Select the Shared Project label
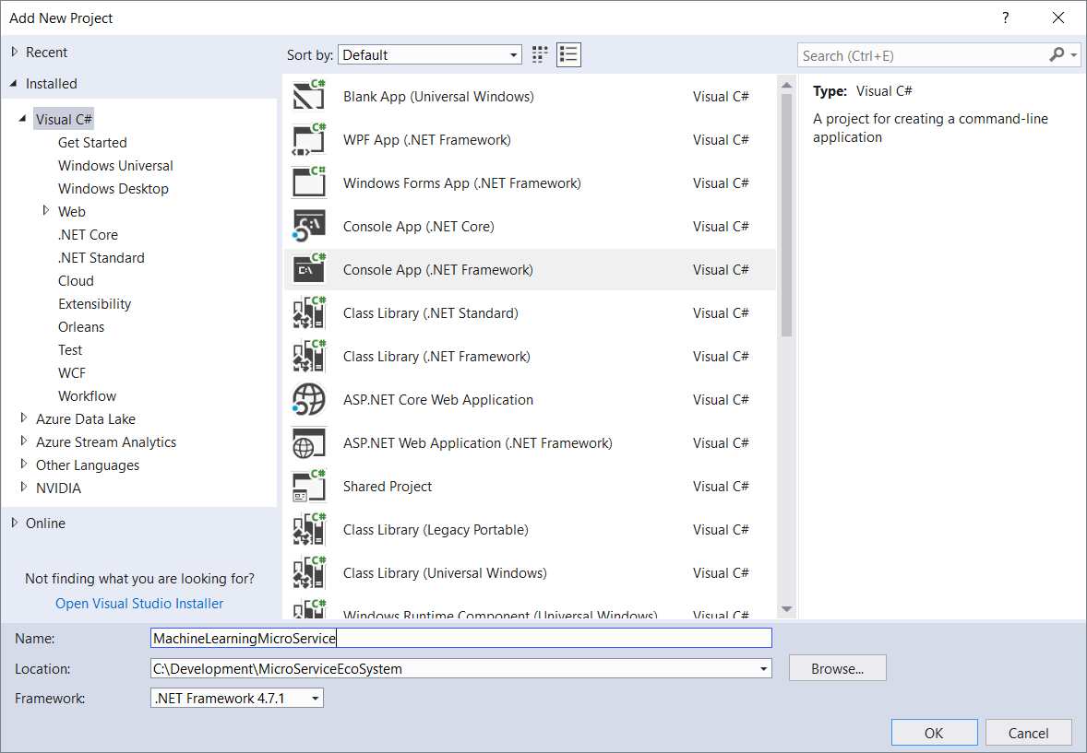 (388, 487)
